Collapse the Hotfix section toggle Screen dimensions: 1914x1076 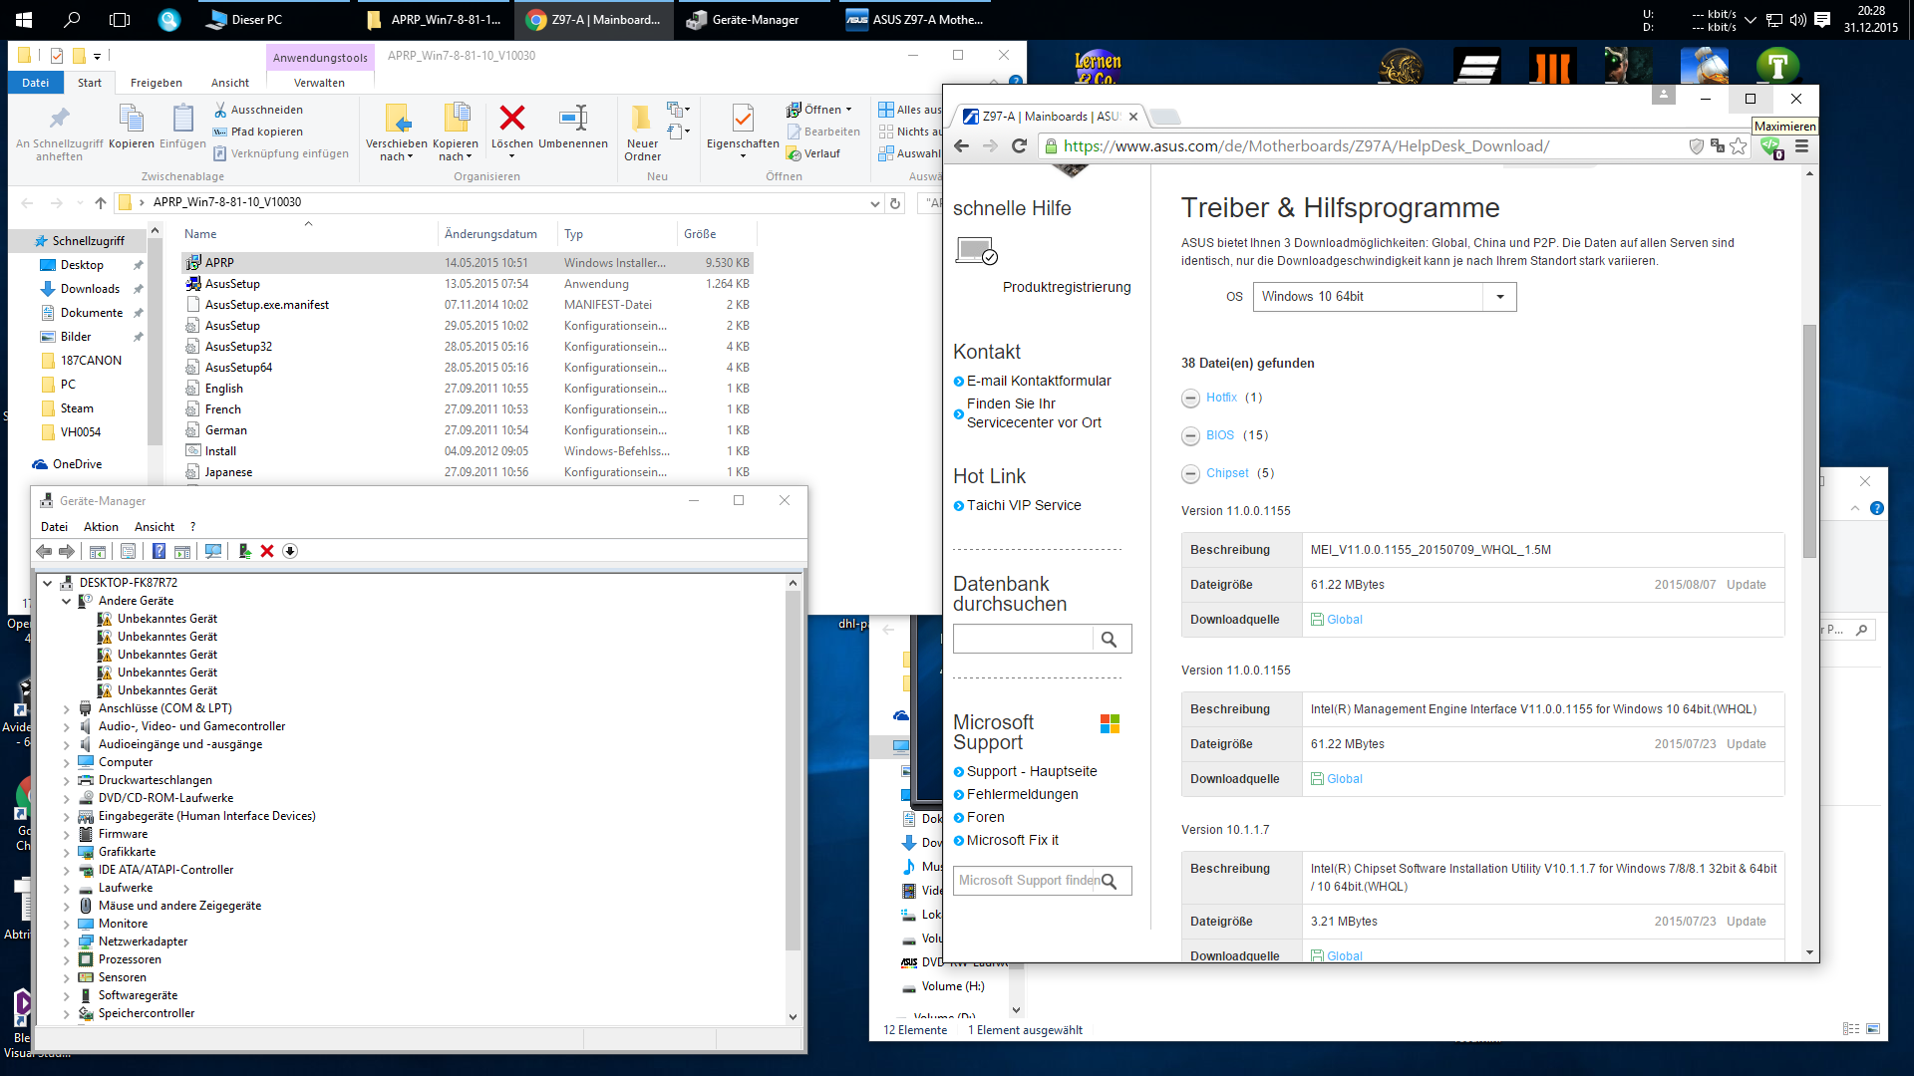(1190, 399)
